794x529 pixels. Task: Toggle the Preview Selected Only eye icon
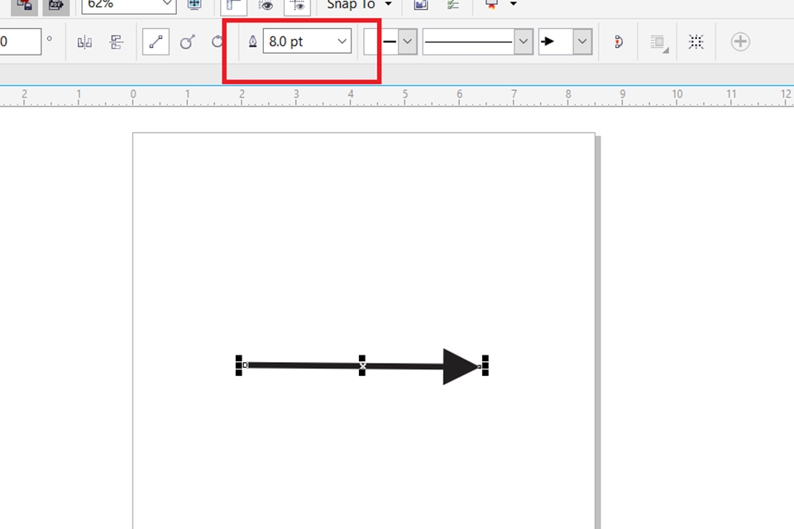[266, 6]
